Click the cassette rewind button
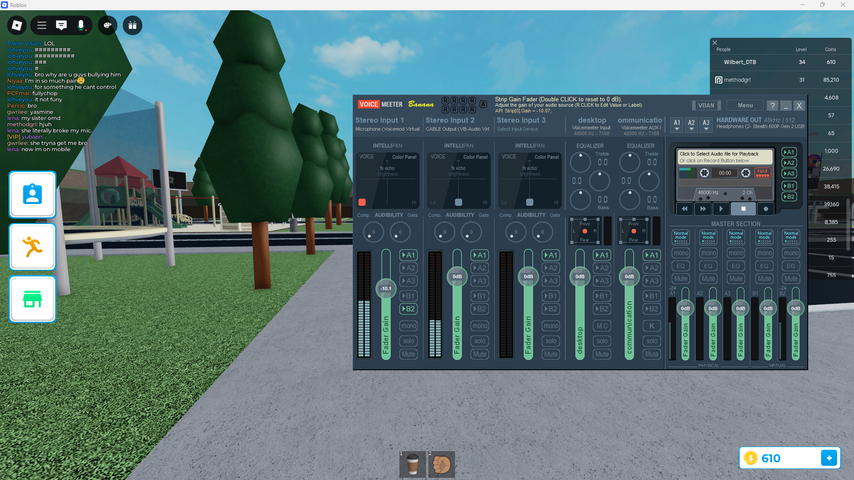This screenshot has height=480, width=854. pos(685,208)
